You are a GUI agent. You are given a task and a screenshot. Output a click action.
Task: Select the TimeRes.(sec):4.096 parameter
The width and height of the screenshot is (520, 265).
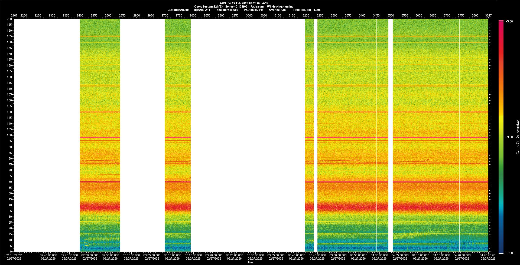point(307,10)
